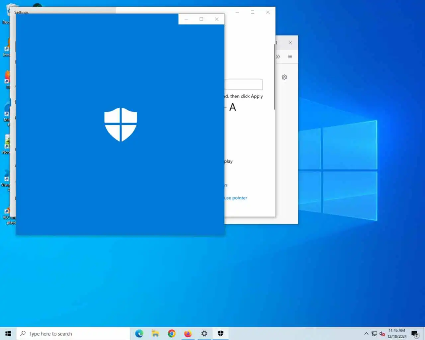Switch to Firefox on the taskbar
The image size is (425, 340).
[x=188, y=333]
